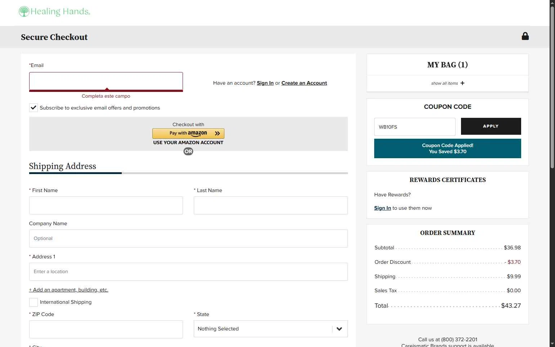The height and width of the screenshot is (347, 555).
Task: Focus the Email input field
Action: click(106, 81)
